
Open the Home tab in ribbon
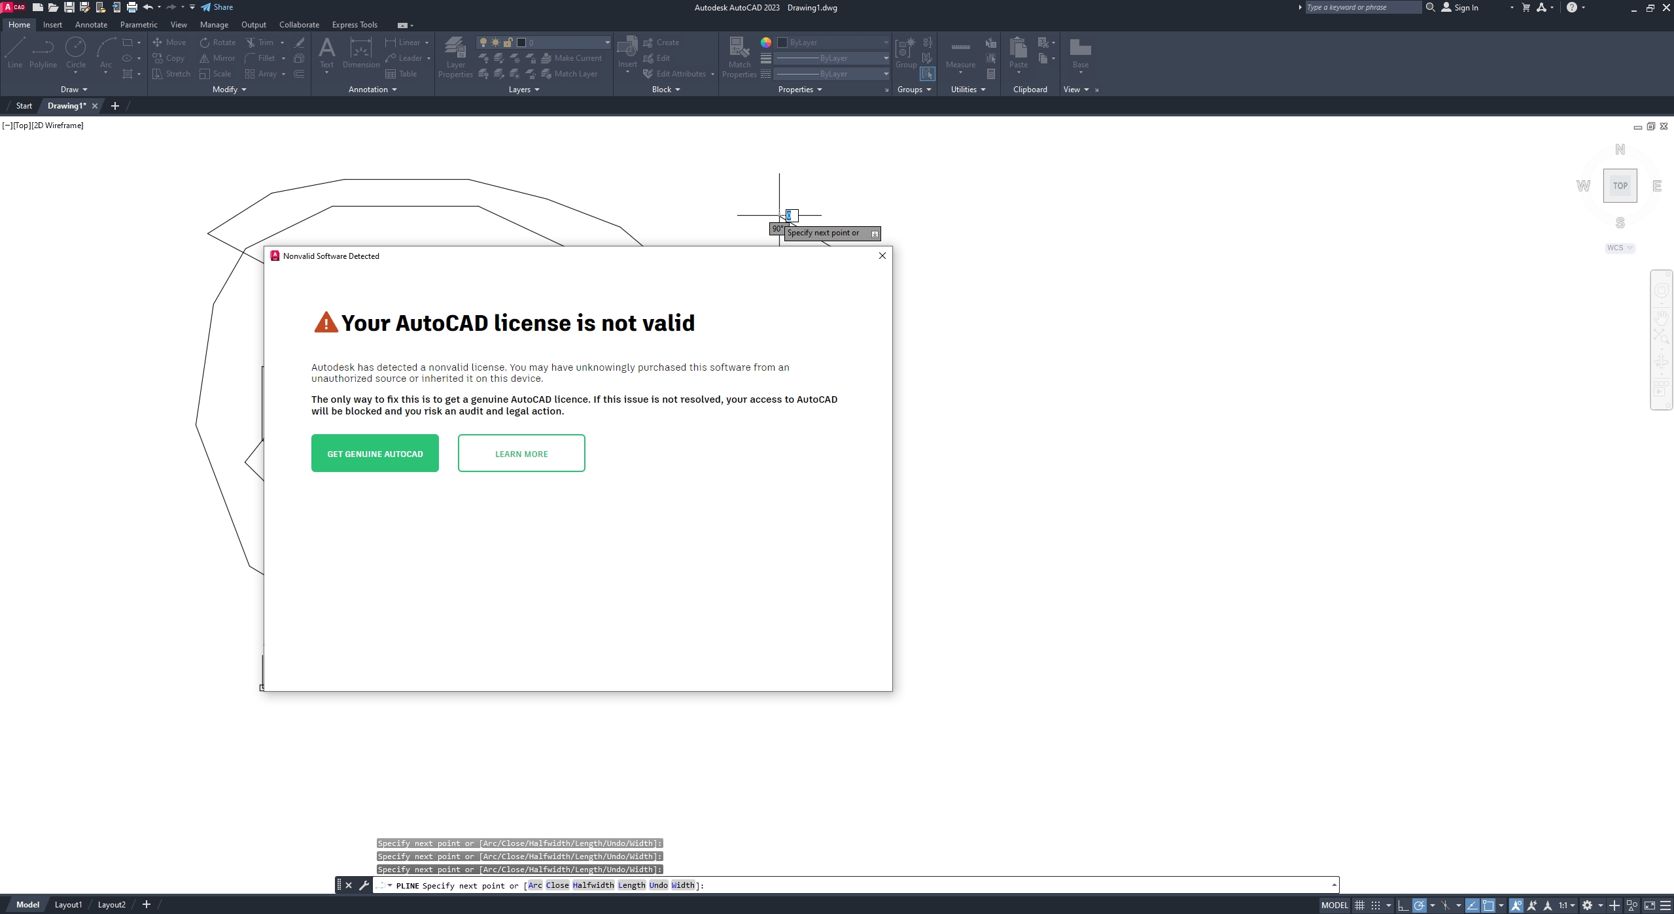(x=19, y=25)
